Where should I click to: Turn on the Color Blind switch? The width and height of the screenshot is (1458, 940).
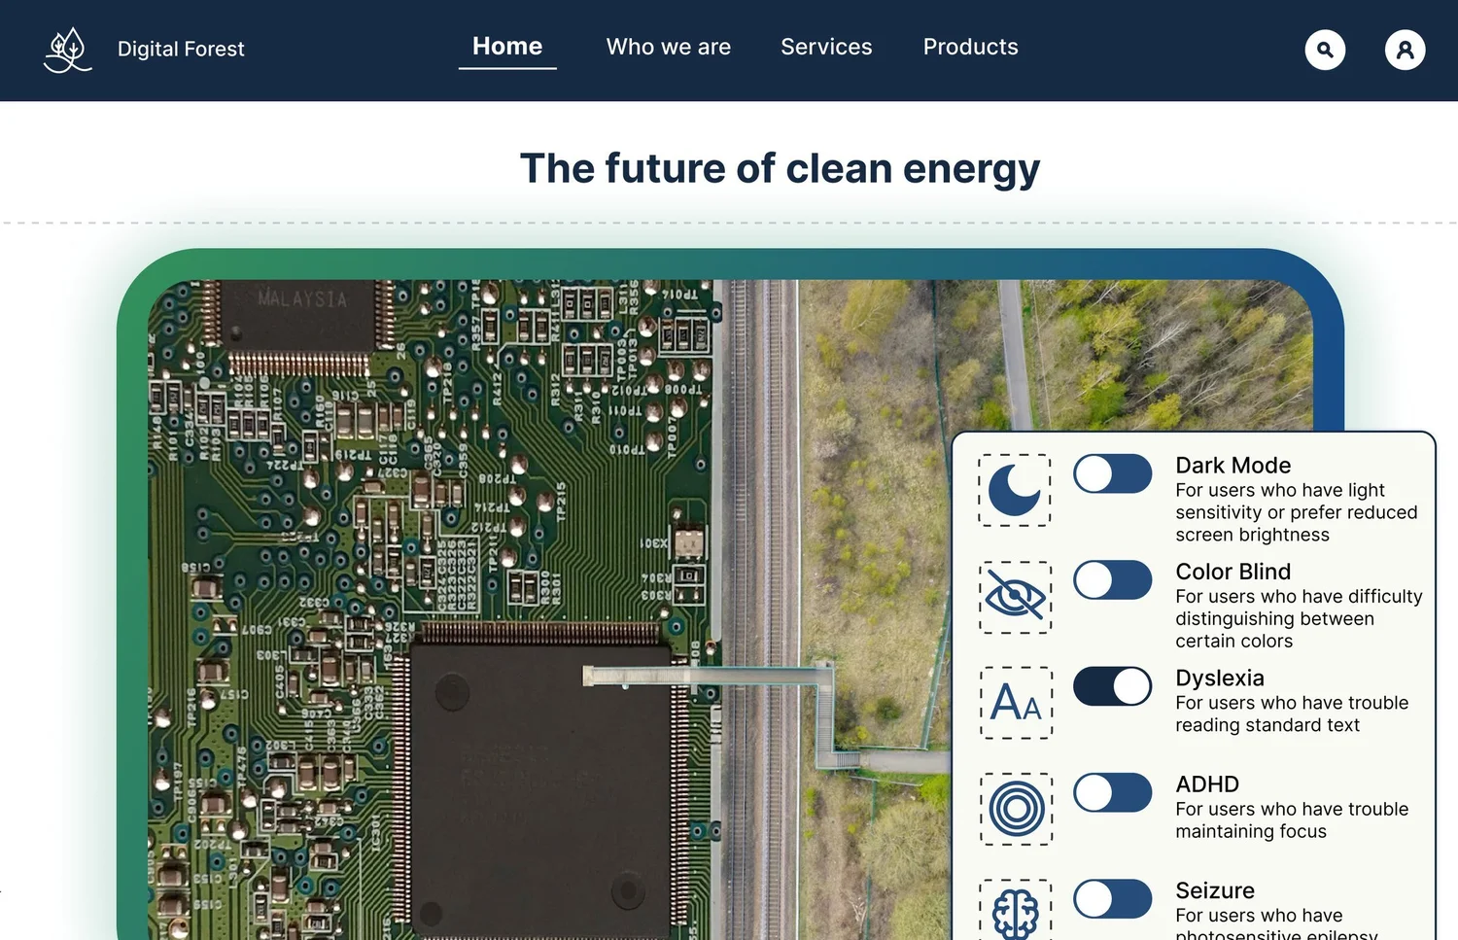(x=1113, y=580)
